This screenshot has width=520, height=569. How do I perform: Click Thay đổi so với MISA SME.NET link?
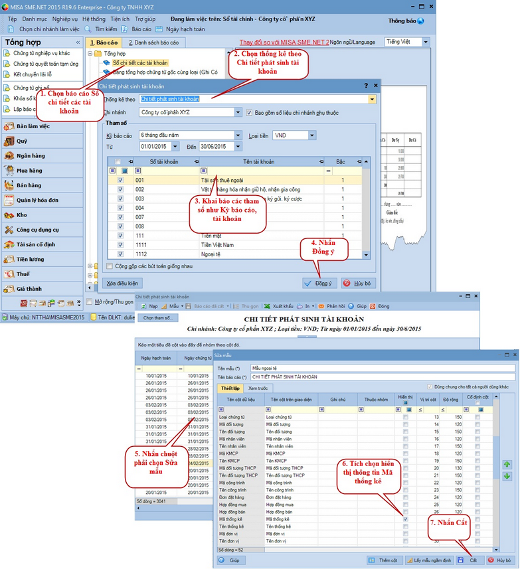click(x=284, y=42)
